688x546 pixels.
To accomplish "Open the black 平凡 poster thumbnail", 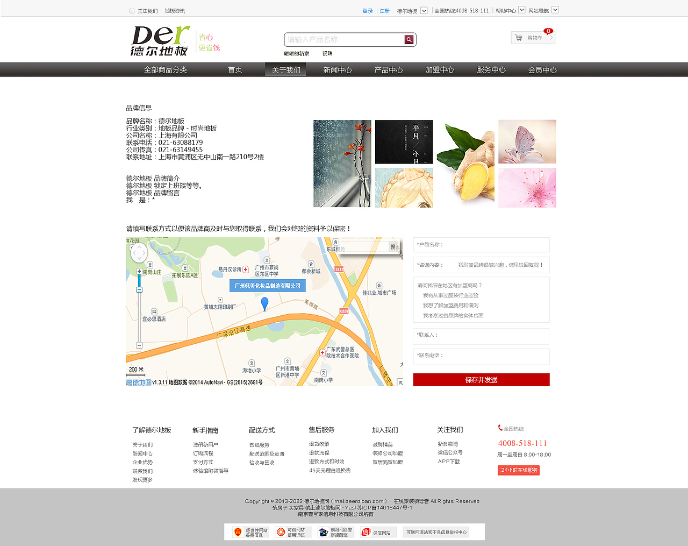I will tap(404, 142).
